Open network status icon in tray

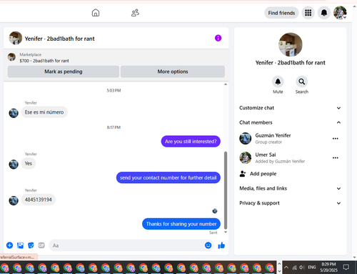294,268
